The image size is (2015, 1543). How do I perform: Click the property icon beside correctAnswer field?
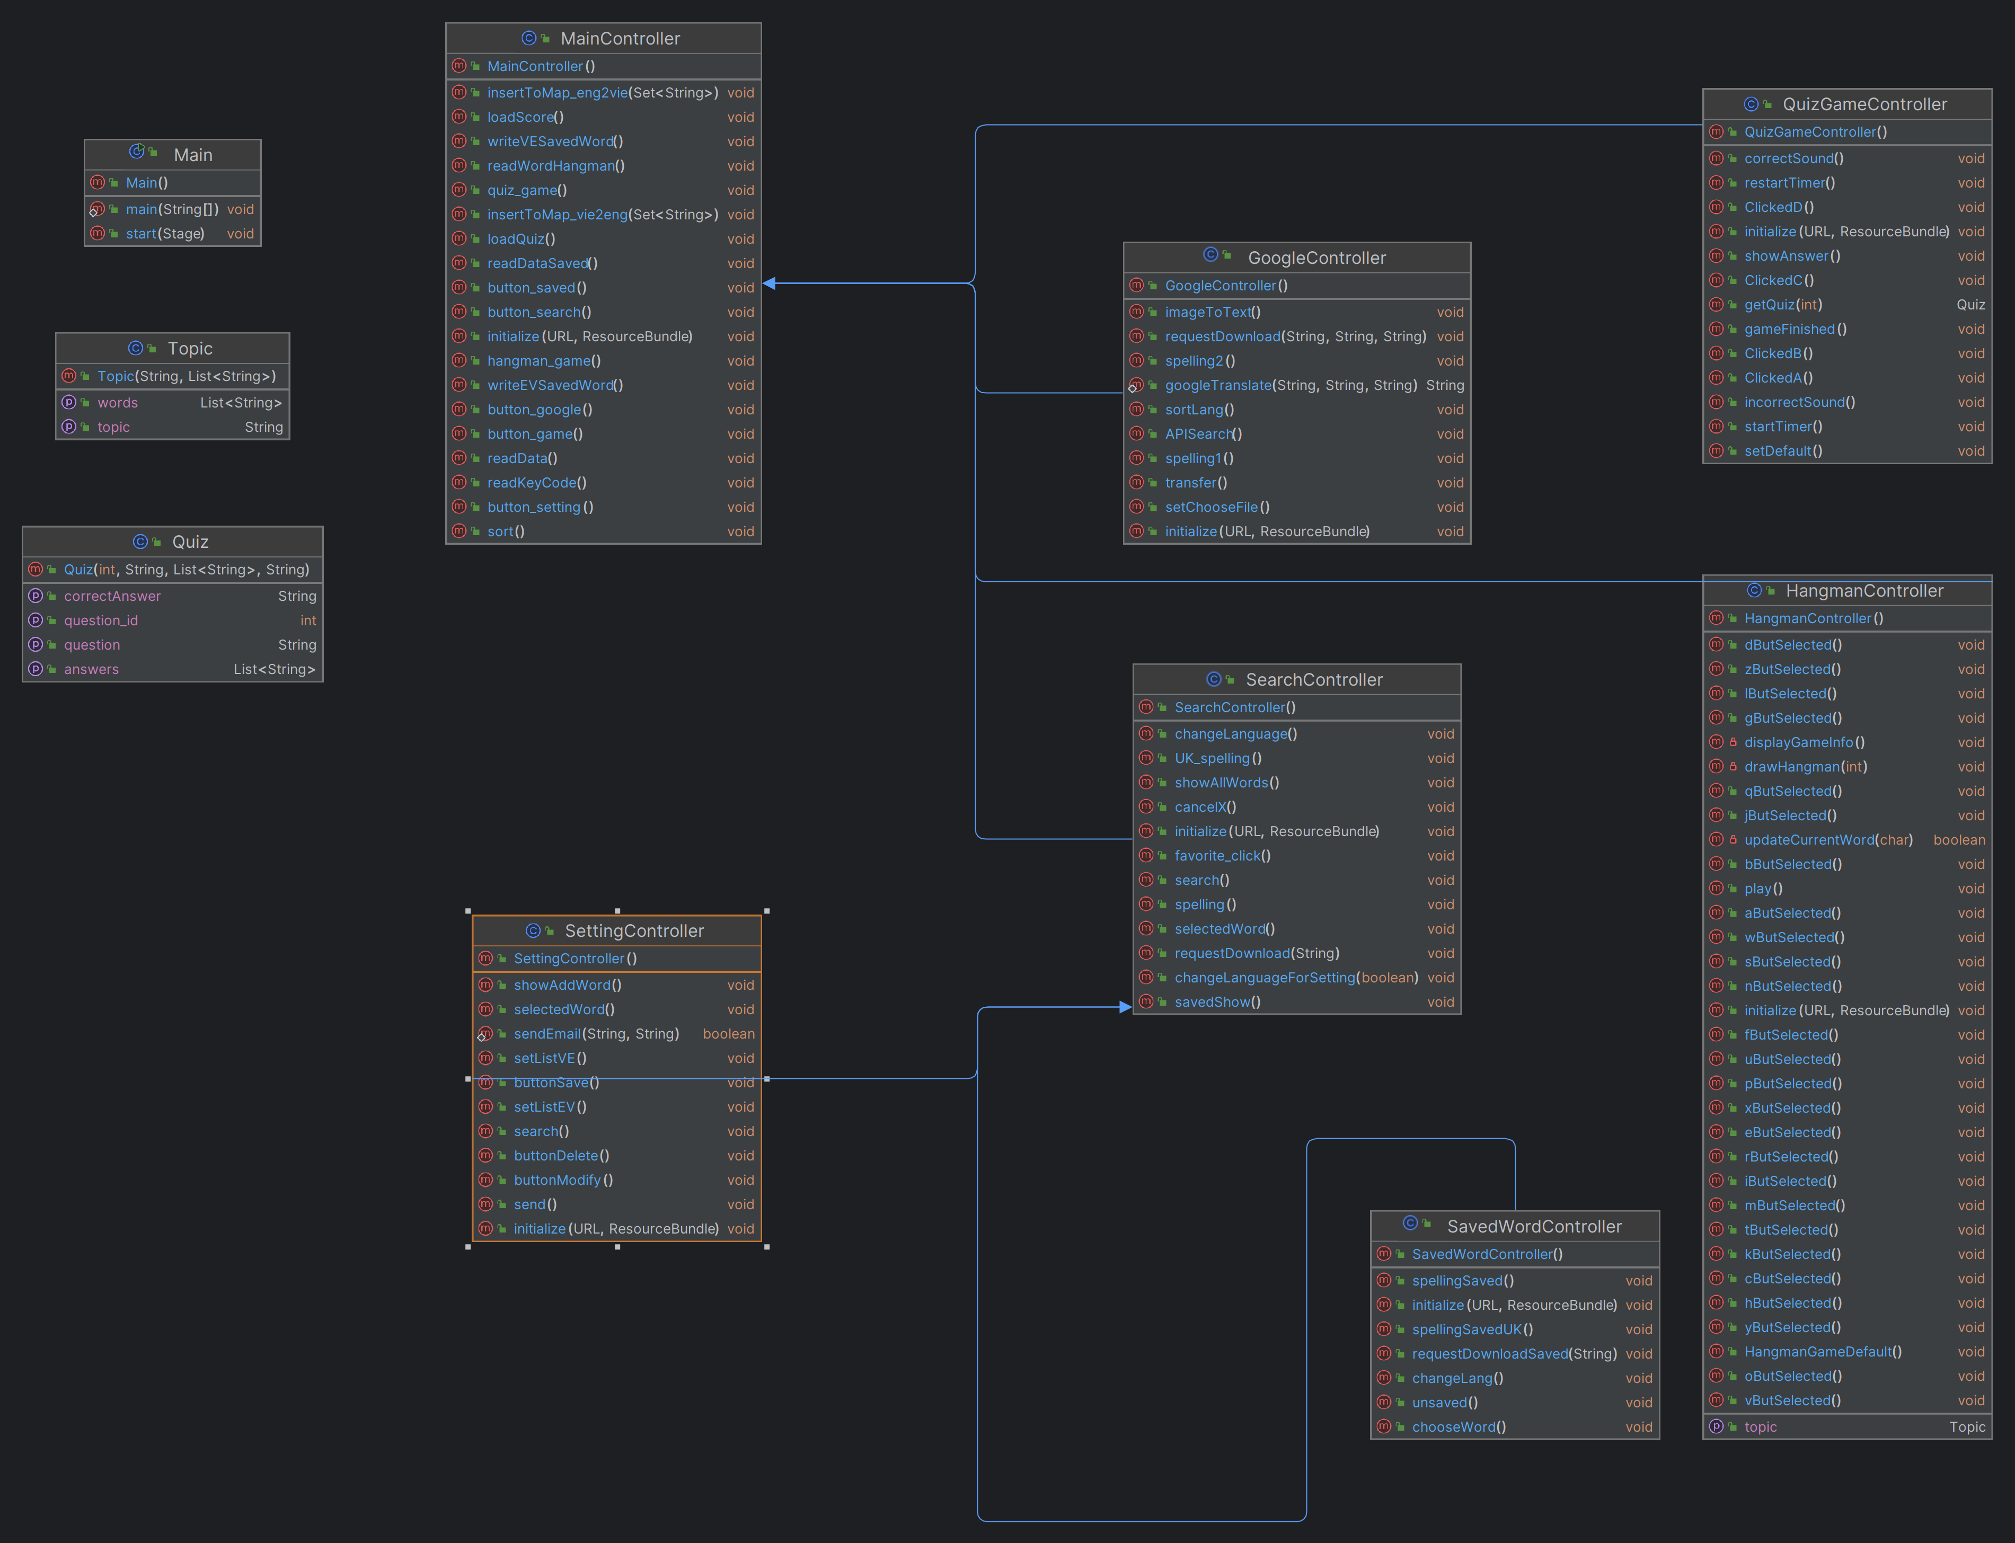(36, 596)
